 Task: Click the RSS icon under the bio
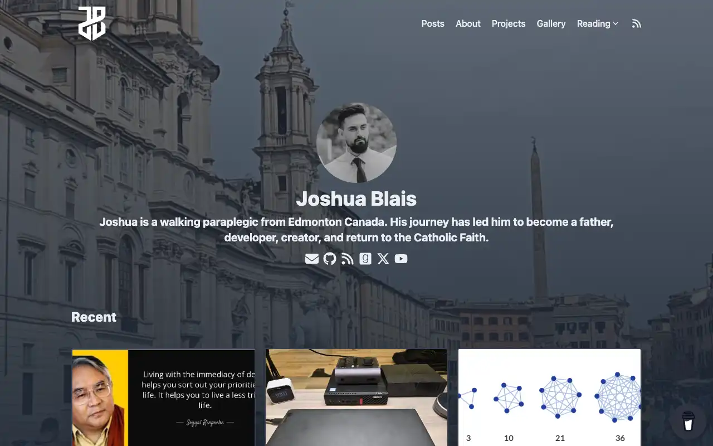(348, 259)
